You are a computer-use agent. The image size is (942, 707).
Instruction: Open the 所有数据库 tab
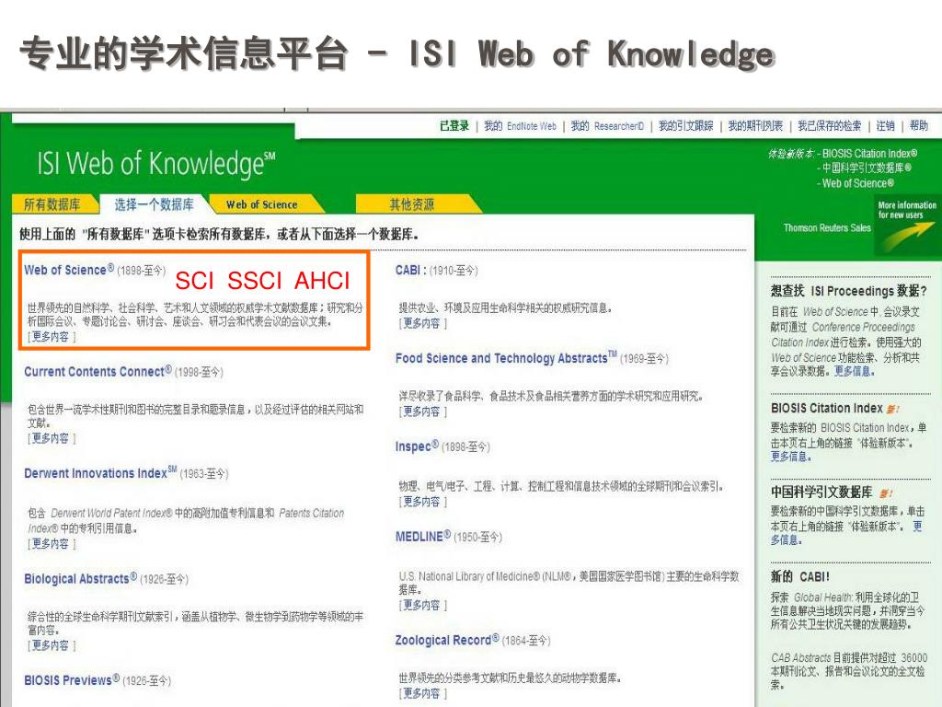[x=52, y=204]
